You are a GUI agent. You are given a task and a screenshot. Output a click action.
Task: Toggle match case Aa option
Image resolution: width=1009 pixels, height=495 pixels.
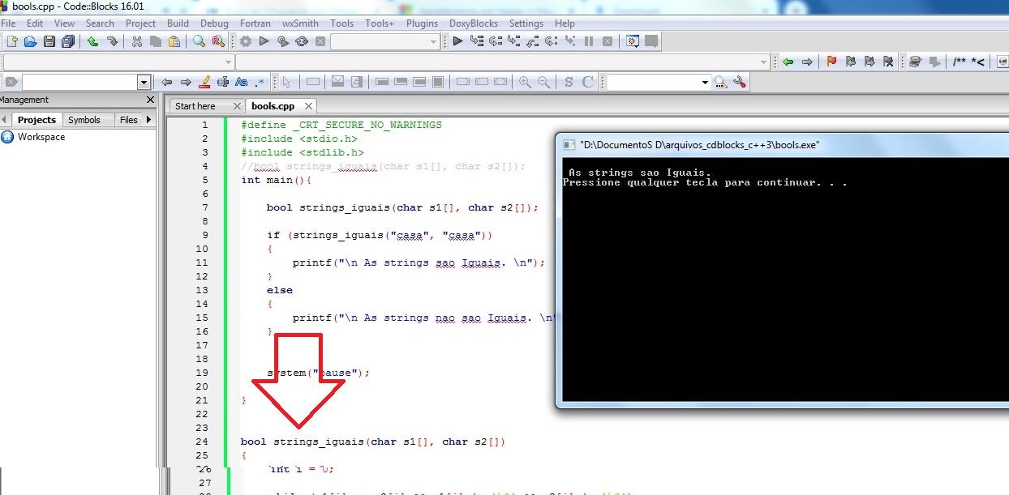pyautogui.click(x=241, y=82)
